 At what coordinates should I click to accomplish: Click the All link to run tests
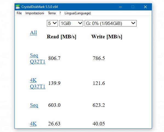[x=33, y=33]
